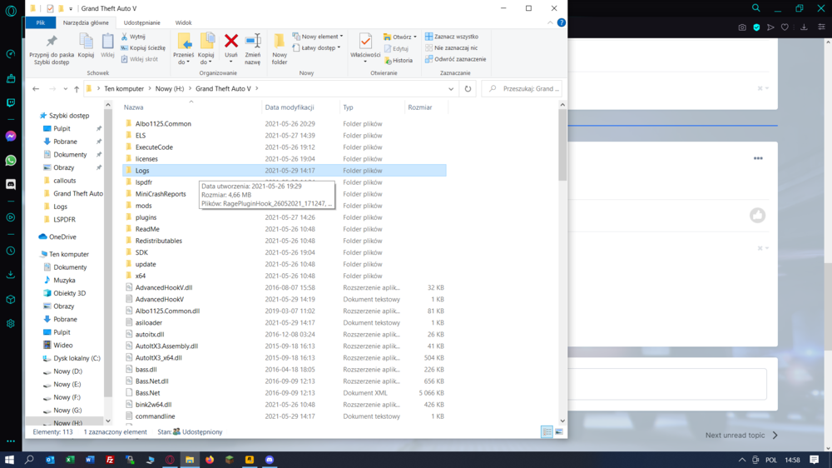
Task: Click the file list vertical scrollbar
Action: click(x=562, y=145)
